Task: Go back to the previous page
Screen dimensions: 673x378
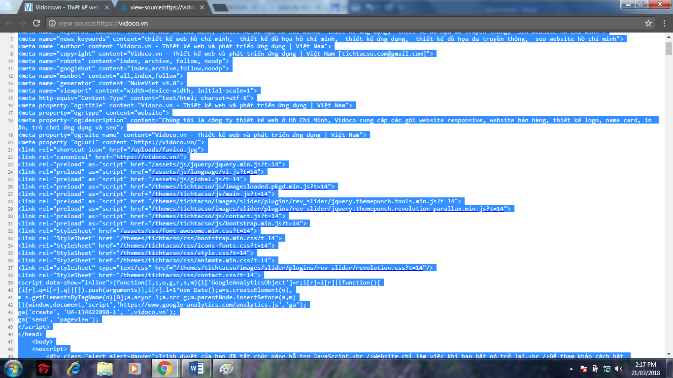Action: [9, 23]
